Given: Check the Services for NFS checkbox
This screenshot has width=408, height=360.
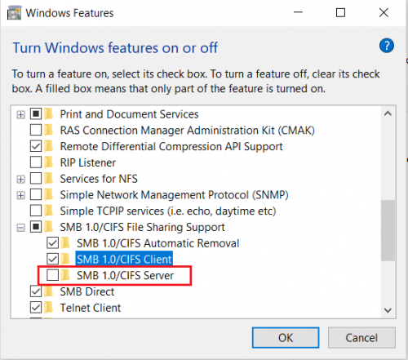Looking at the screenshot, I should coord(36,179).
